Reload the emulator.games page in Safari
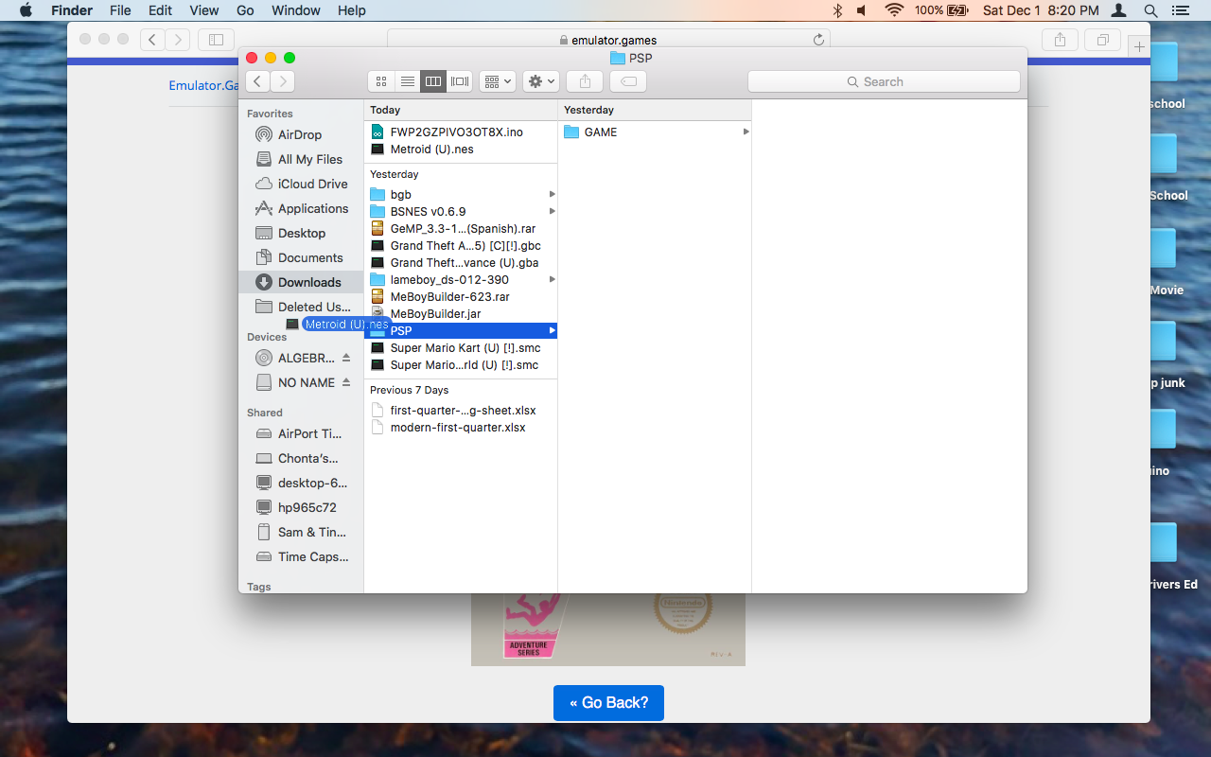This screenshot has width=1211, height=757. pyautogui.click(x=818, y=40)
